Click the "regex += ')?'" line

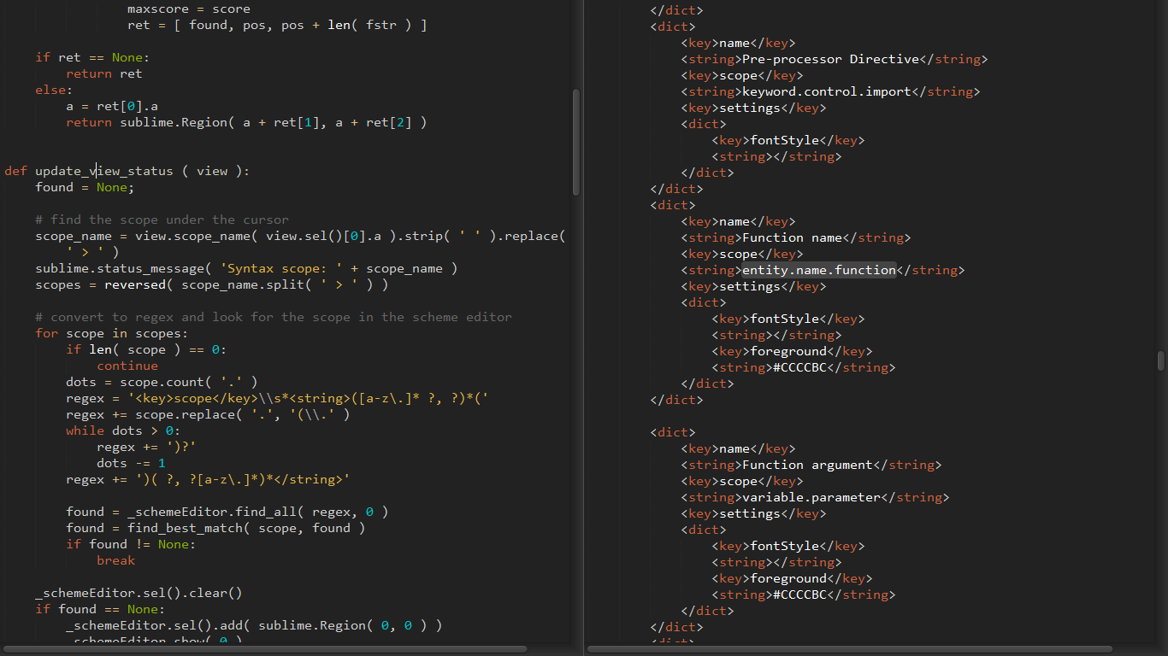(x=146, y=448)
